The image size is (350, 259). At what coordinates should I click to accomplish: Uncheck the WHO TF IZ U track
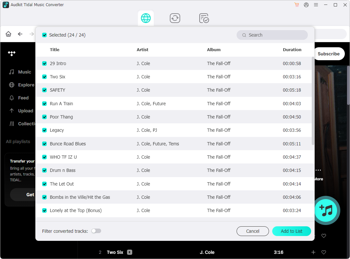point(44,157)
